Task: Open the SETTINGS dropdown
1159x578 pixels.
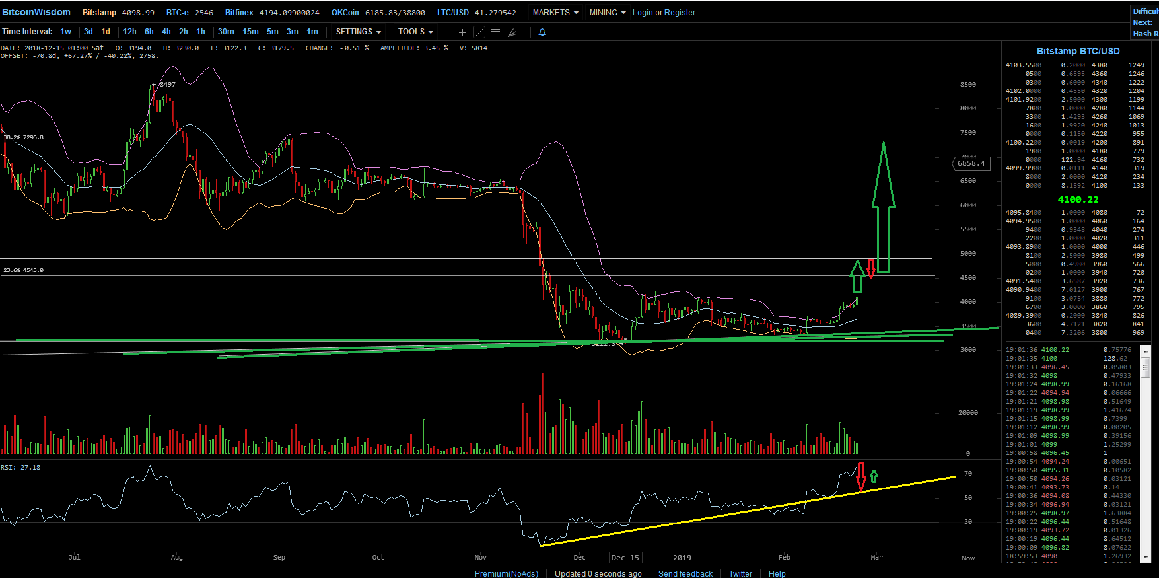Action: pyautogui.click(x=359, y=32)
